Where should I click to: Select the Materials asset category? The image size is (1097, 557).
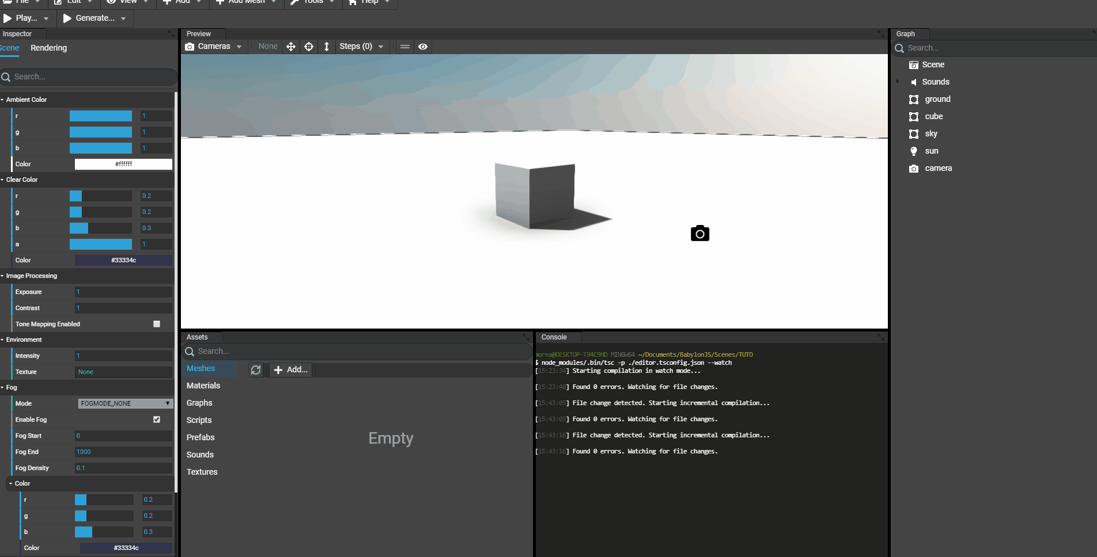(x=203, y=386)
